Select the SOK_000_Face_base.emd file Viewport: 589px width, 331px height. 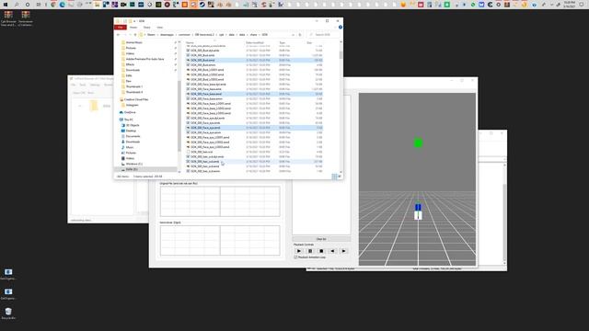[x=254, y=94]
